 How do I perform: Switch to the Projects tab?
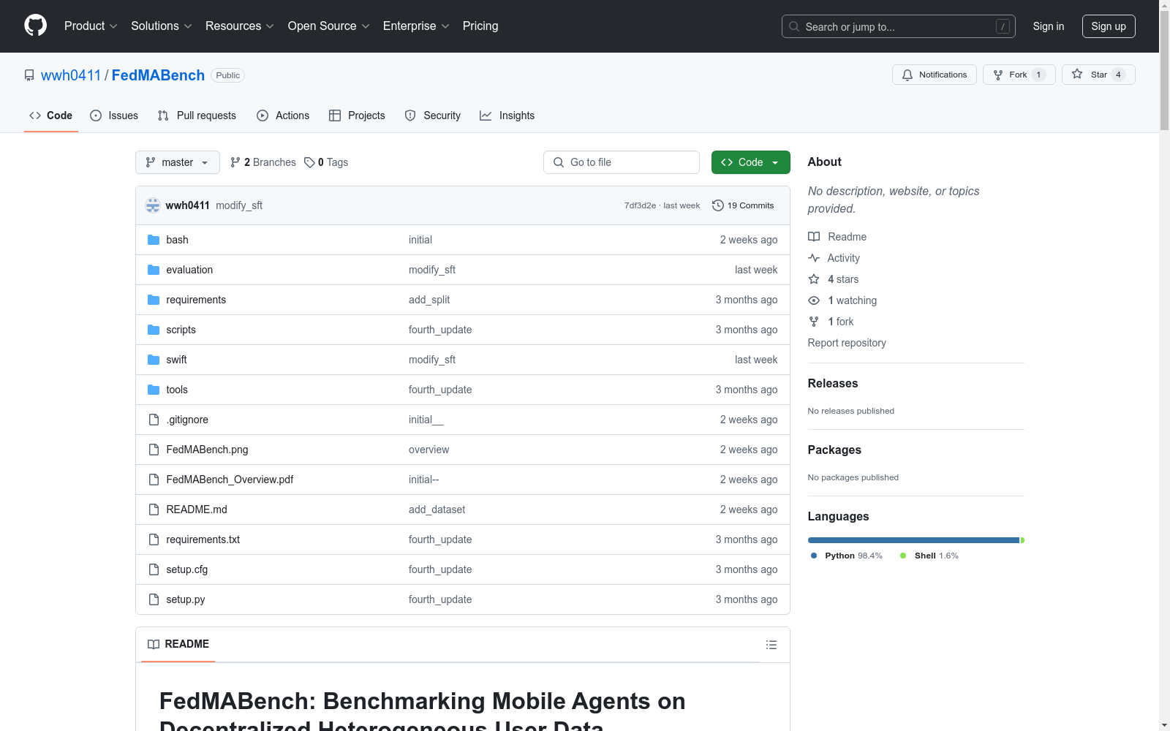[x=357, y=115]
